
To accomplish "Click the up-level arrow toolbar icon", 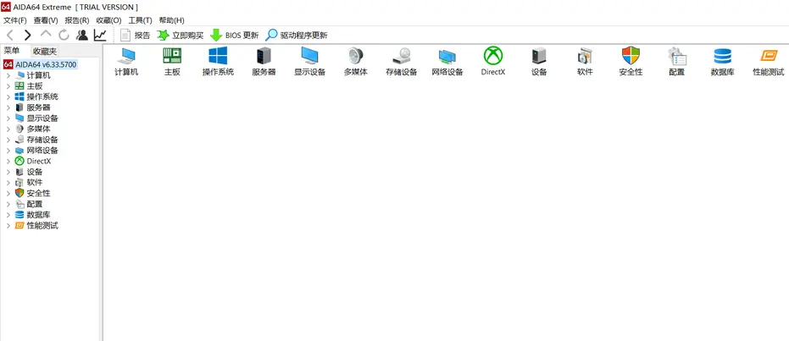I will click(x=46, y=34).
